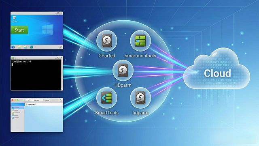This screenshot has width=259, height=146.
Task: Click the yellow minimize button in Mac window
Action: tap(15, 100)
